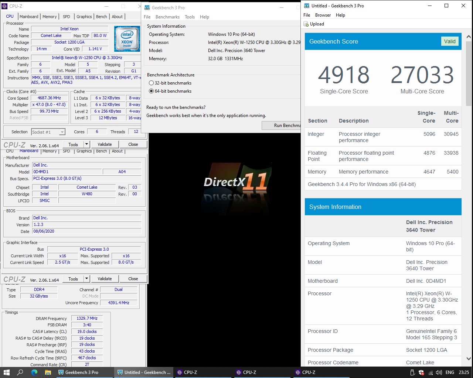The image size is (473, 378).
Task: Click the Tools button in the CPU-Z CPU window
Action: (73, 144)
